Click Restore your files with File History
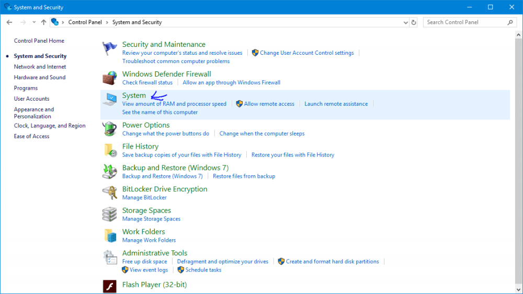 [293, 155]
